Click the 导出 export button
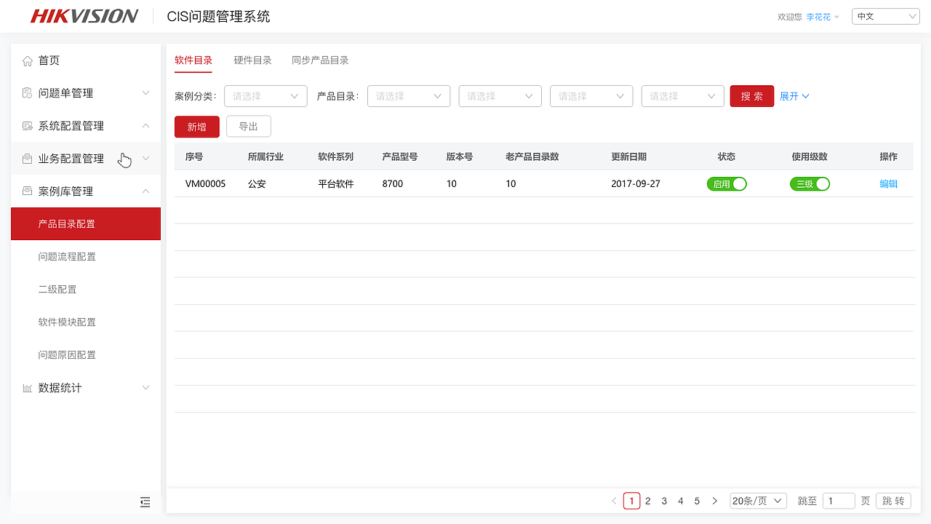 click(248, 126)
